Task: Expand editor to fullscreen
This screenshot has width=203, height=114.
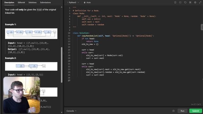Action: tap(200, 3)
